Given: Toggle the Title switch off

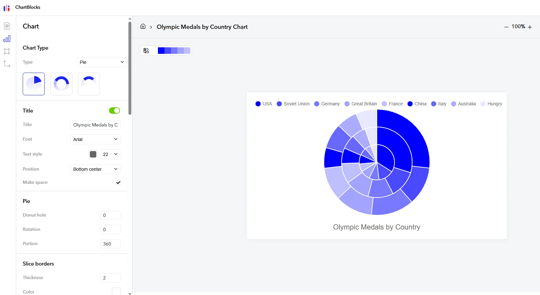Looking at the screenshot, I should (114, 111).
